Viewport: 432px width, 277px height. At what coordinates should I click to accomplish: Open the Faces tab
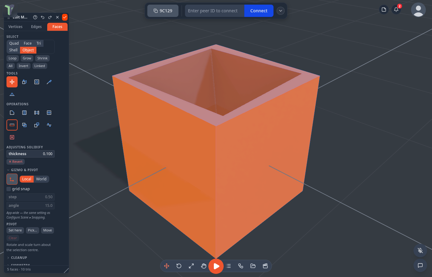(57, 27)
